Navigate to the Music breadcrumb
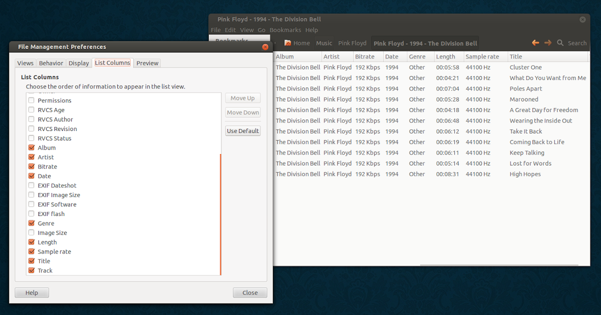Image resolution: width=601 pixels, height=315 pixels. click(x=324, y=42)
